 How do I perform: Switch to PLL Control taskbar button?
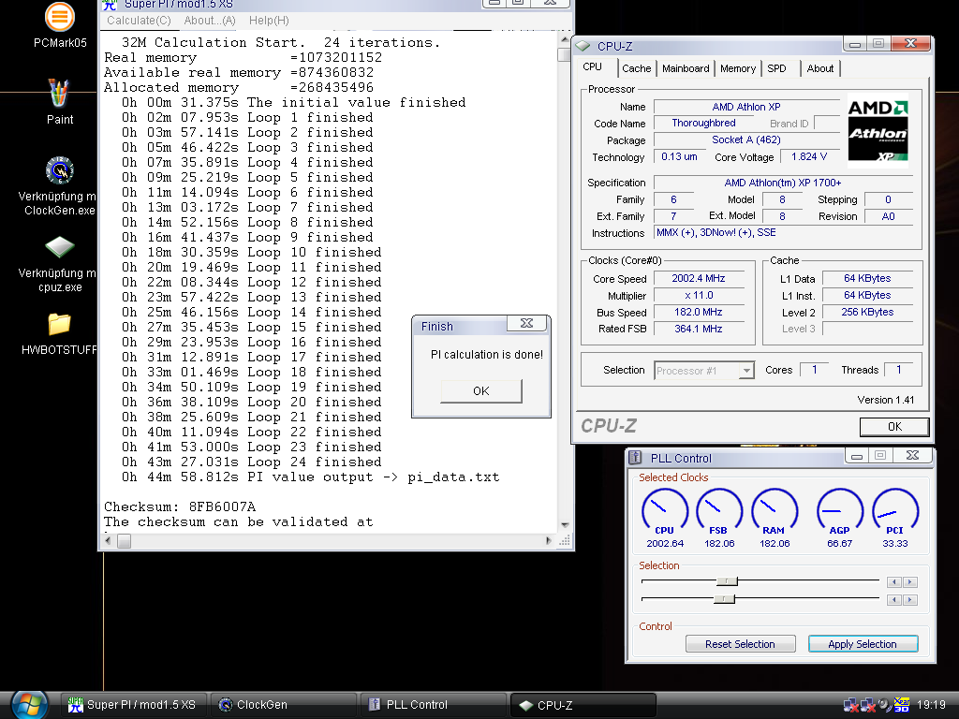tap(433, 705)
